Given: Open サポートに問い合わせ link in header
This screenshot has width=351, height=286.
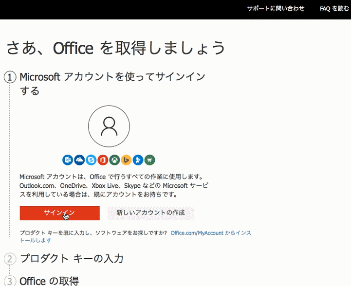Looking at the screenshot, I should (276, 9).
